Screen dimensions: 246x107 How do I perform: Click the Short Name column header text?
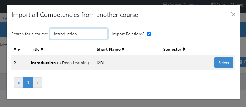click(109, 49)
